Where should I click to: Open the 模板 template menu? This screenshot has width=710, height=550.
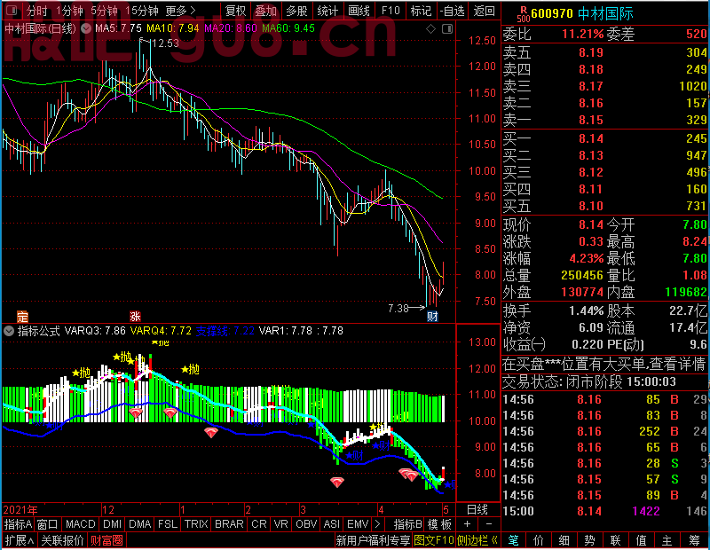click(439, 524)
